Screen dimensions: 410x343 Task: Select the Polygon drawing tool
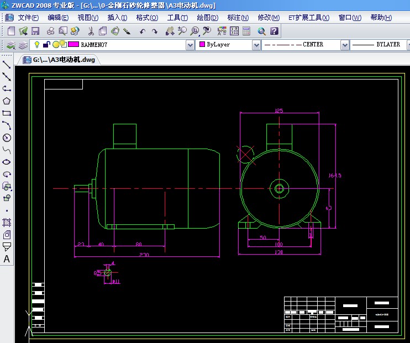7,101
